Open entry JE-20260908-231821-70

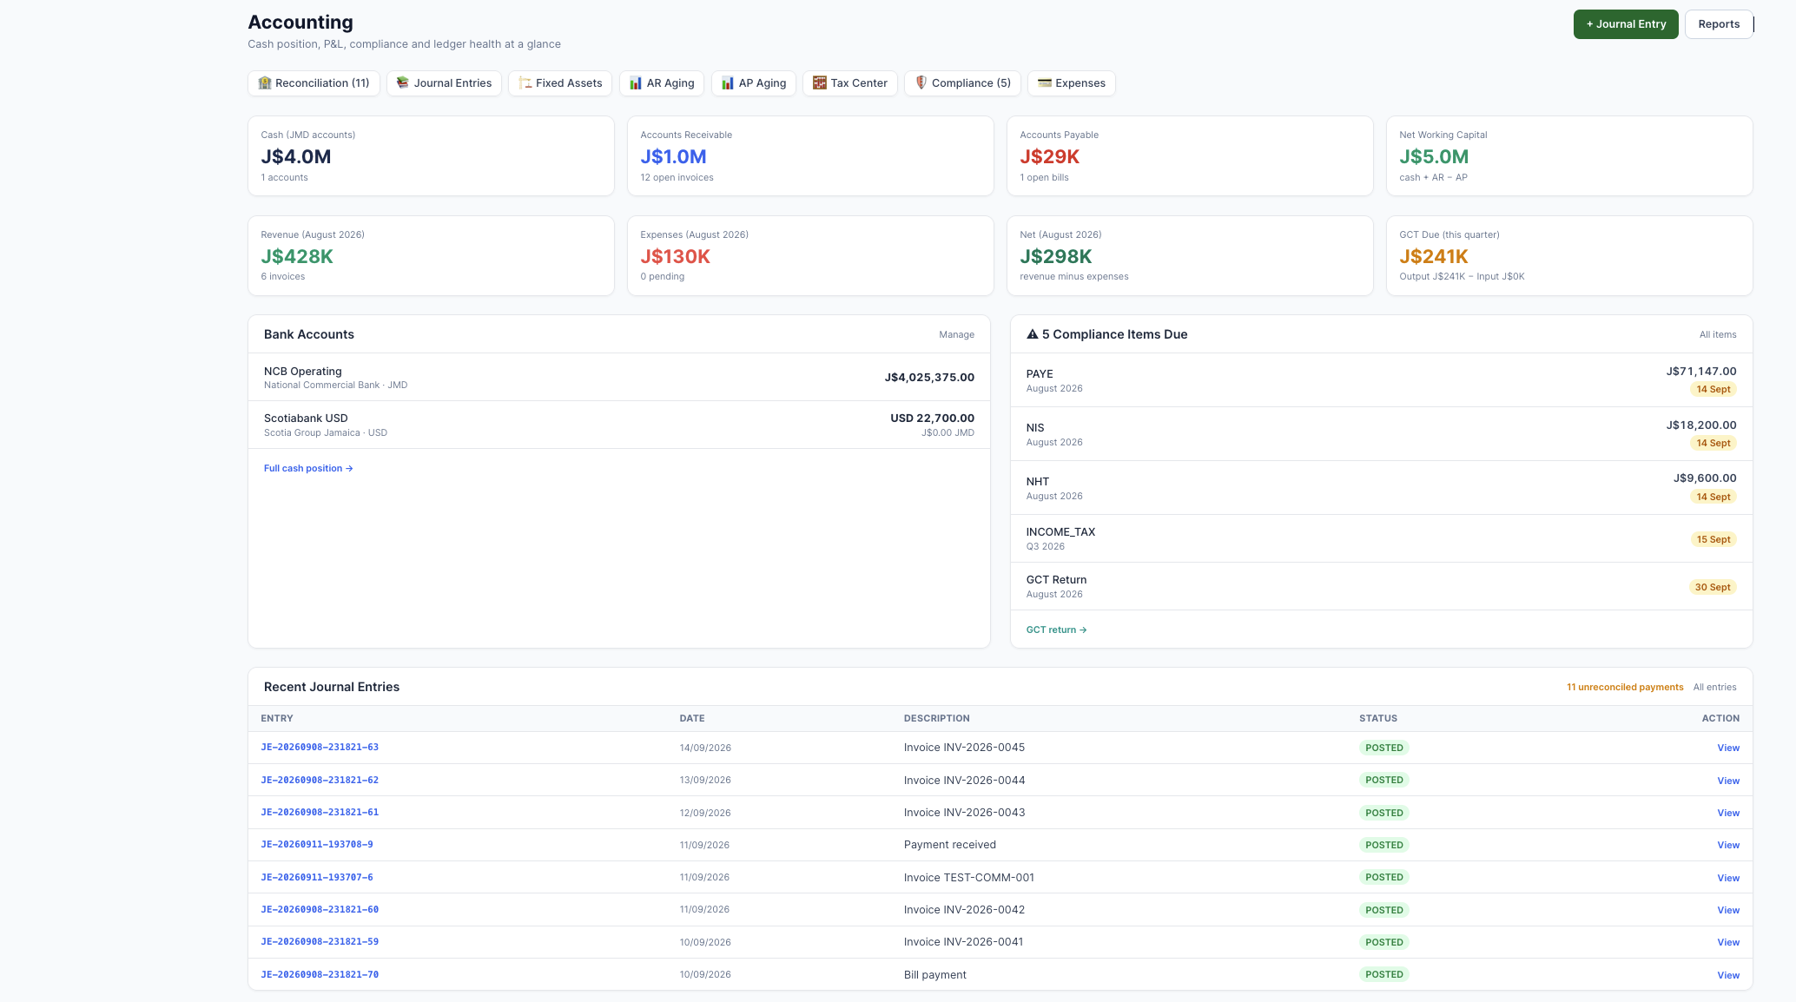pyautogui.click(x=320, y=975)
